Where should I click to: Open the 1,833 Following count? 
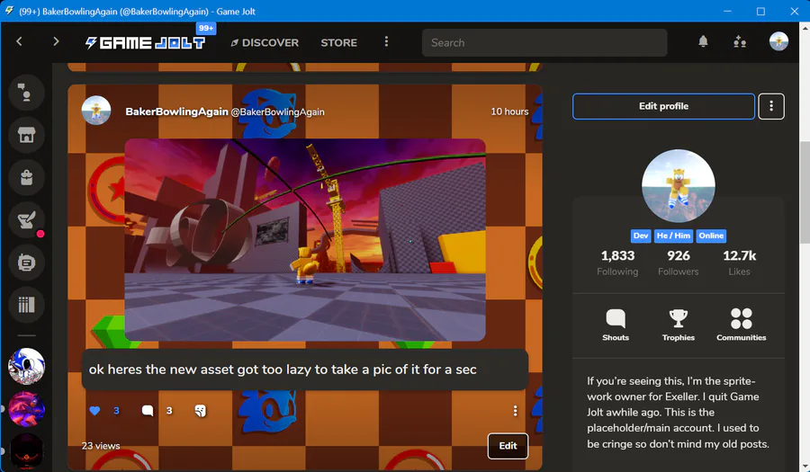(x=617, y=263)
